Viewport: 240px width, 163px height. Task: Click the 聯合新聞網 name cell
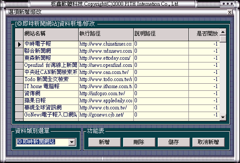51,51
